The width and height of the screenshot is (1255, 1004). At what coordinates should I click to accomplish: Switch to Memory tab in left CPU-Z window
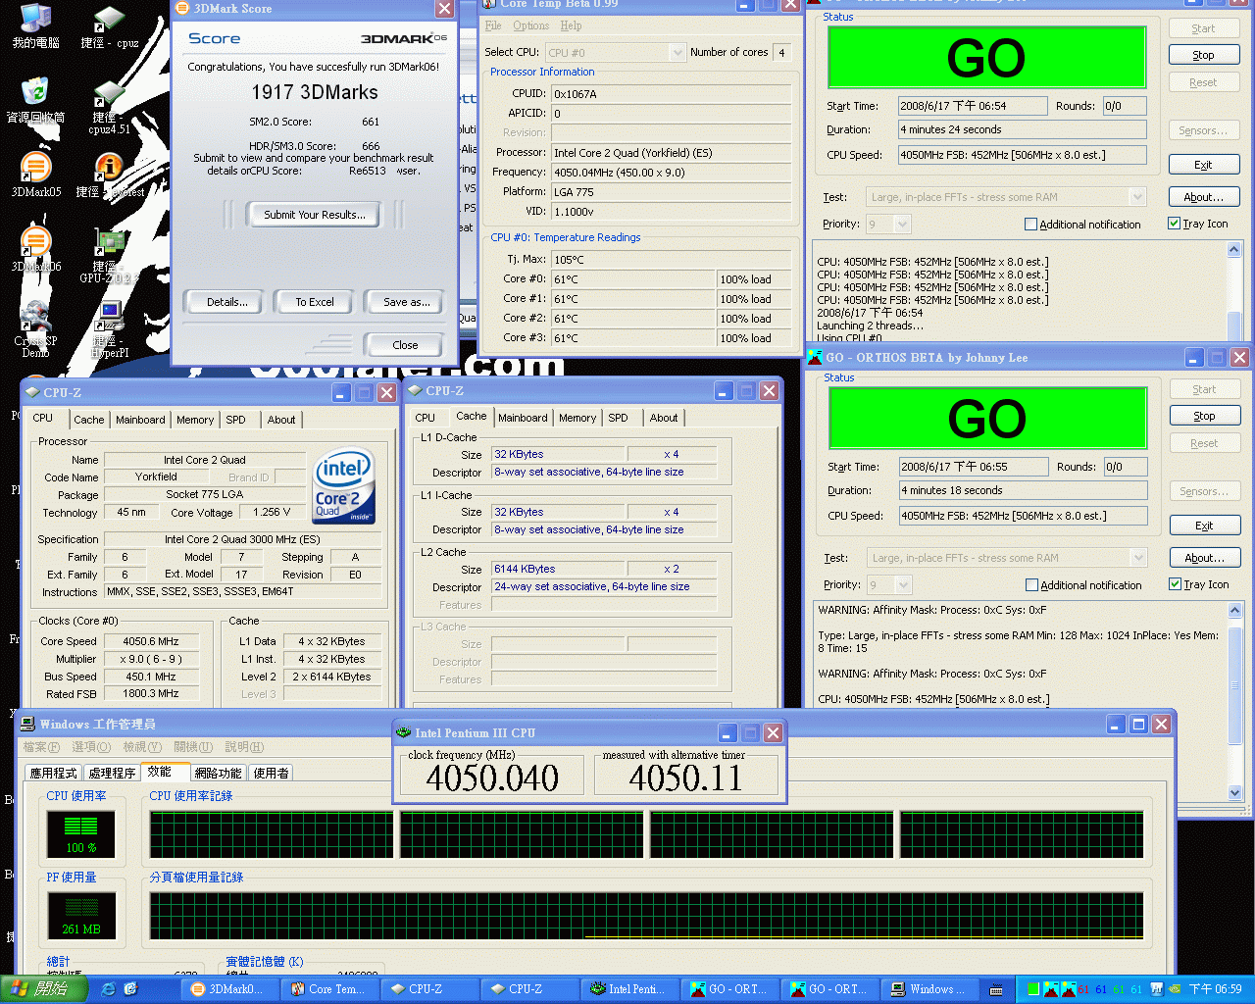point(195,420)
